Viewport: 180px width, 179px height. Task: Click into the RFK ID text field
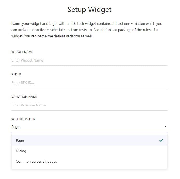coord(89,83)
